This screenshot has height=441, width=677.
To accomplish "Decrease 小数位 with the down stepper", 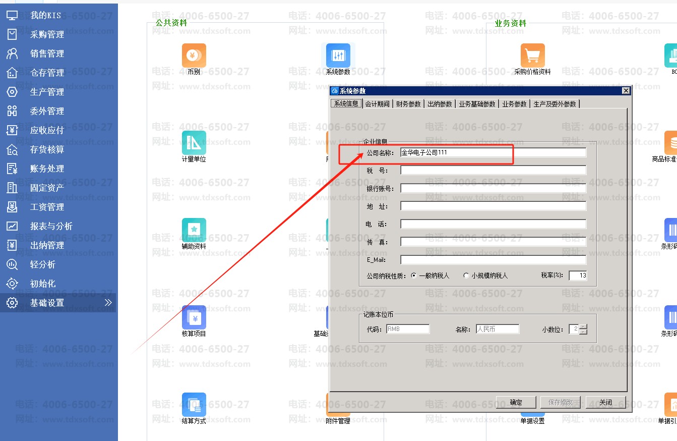I will coord(583,332).
